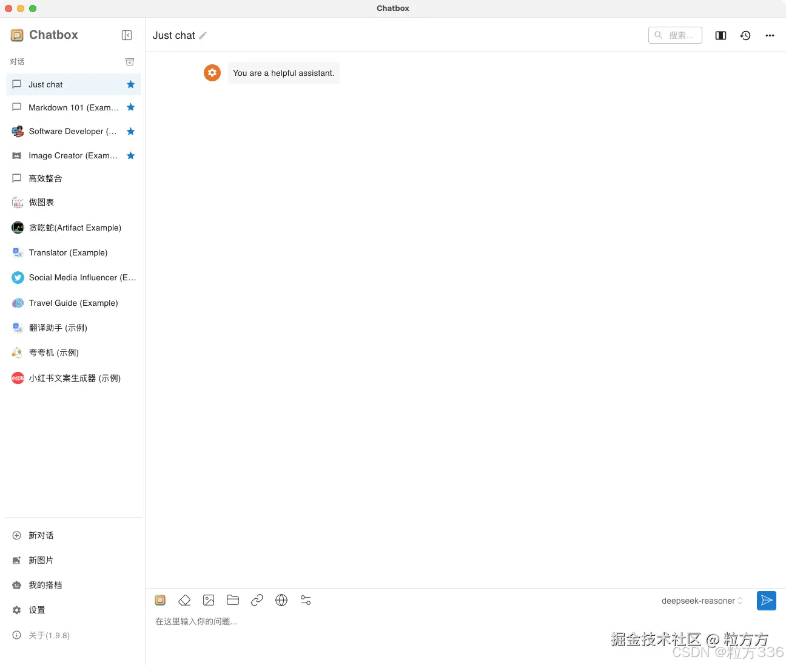Viewport: 786px width, 665px height.
Task: Insert a link via the chain icon
Action: (x=257, y=600)
